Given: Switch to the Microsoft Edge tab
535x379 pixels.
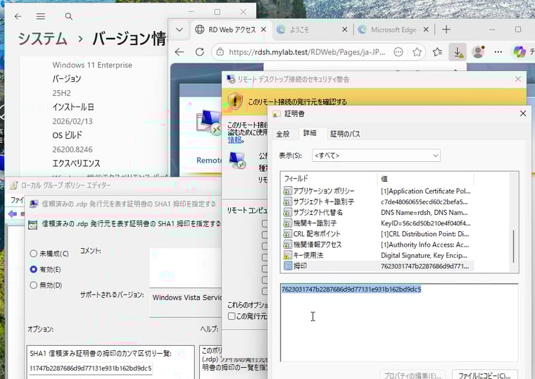Looking at the screenshot, I should (x=394, y=30).
